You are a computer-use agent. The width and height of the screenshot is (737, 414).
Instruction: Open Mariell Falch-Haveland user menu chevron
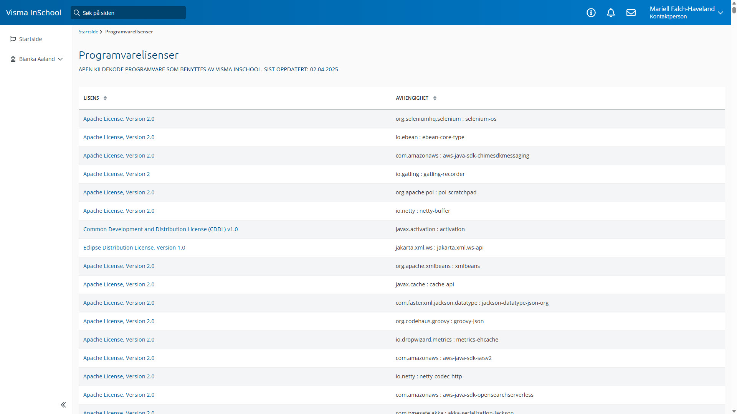720,13
